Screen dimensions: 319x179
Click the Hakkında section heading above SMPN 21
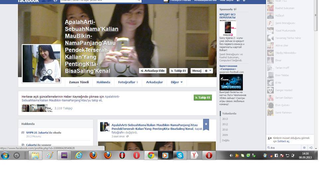28,124
